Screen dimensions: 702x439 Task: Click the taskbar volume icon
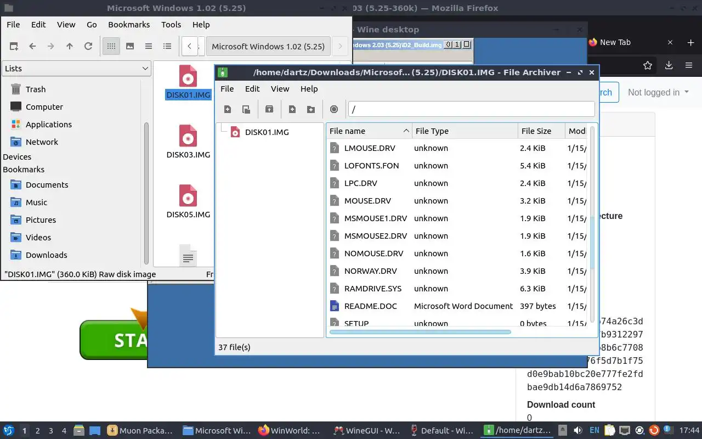pyautogui.click(x=578, y=430)
